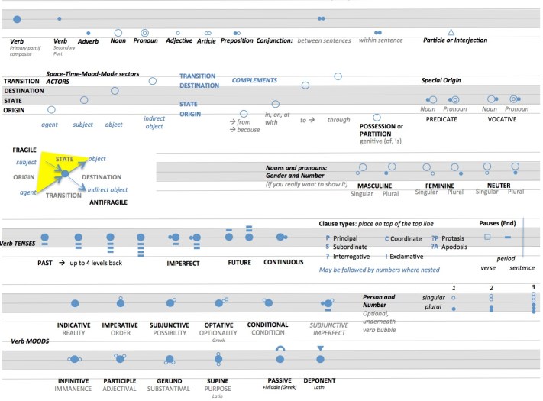The height and width of the screenshot is (401, 543).
Task: Click the Continuous tense symbol
Action: point(282,237)
